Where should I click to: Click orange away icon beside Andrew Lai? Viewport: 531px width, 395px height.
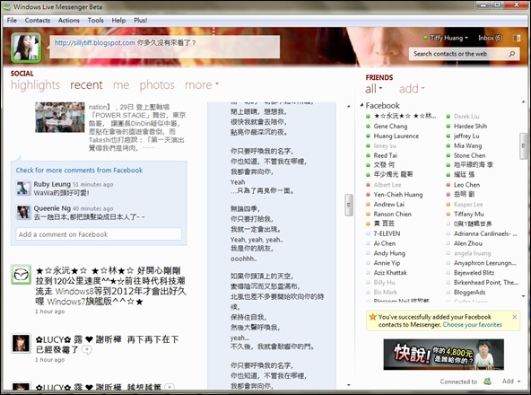pos(368,205)
